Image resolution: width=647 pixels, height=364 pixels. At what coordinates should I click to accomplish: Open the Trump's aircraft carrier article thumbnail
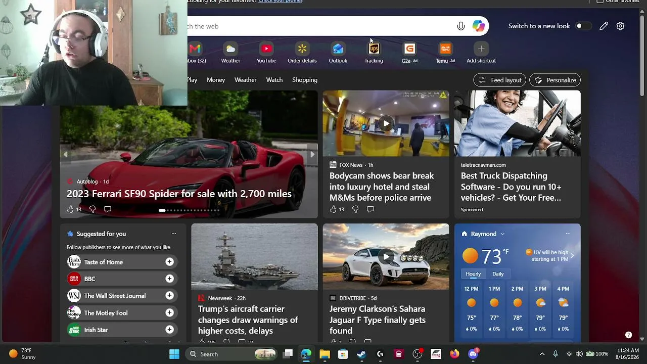[255, 257]
